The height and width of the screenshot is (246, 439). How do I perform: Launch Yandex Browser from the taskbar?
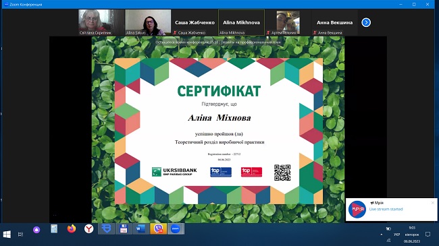[88, 229]
